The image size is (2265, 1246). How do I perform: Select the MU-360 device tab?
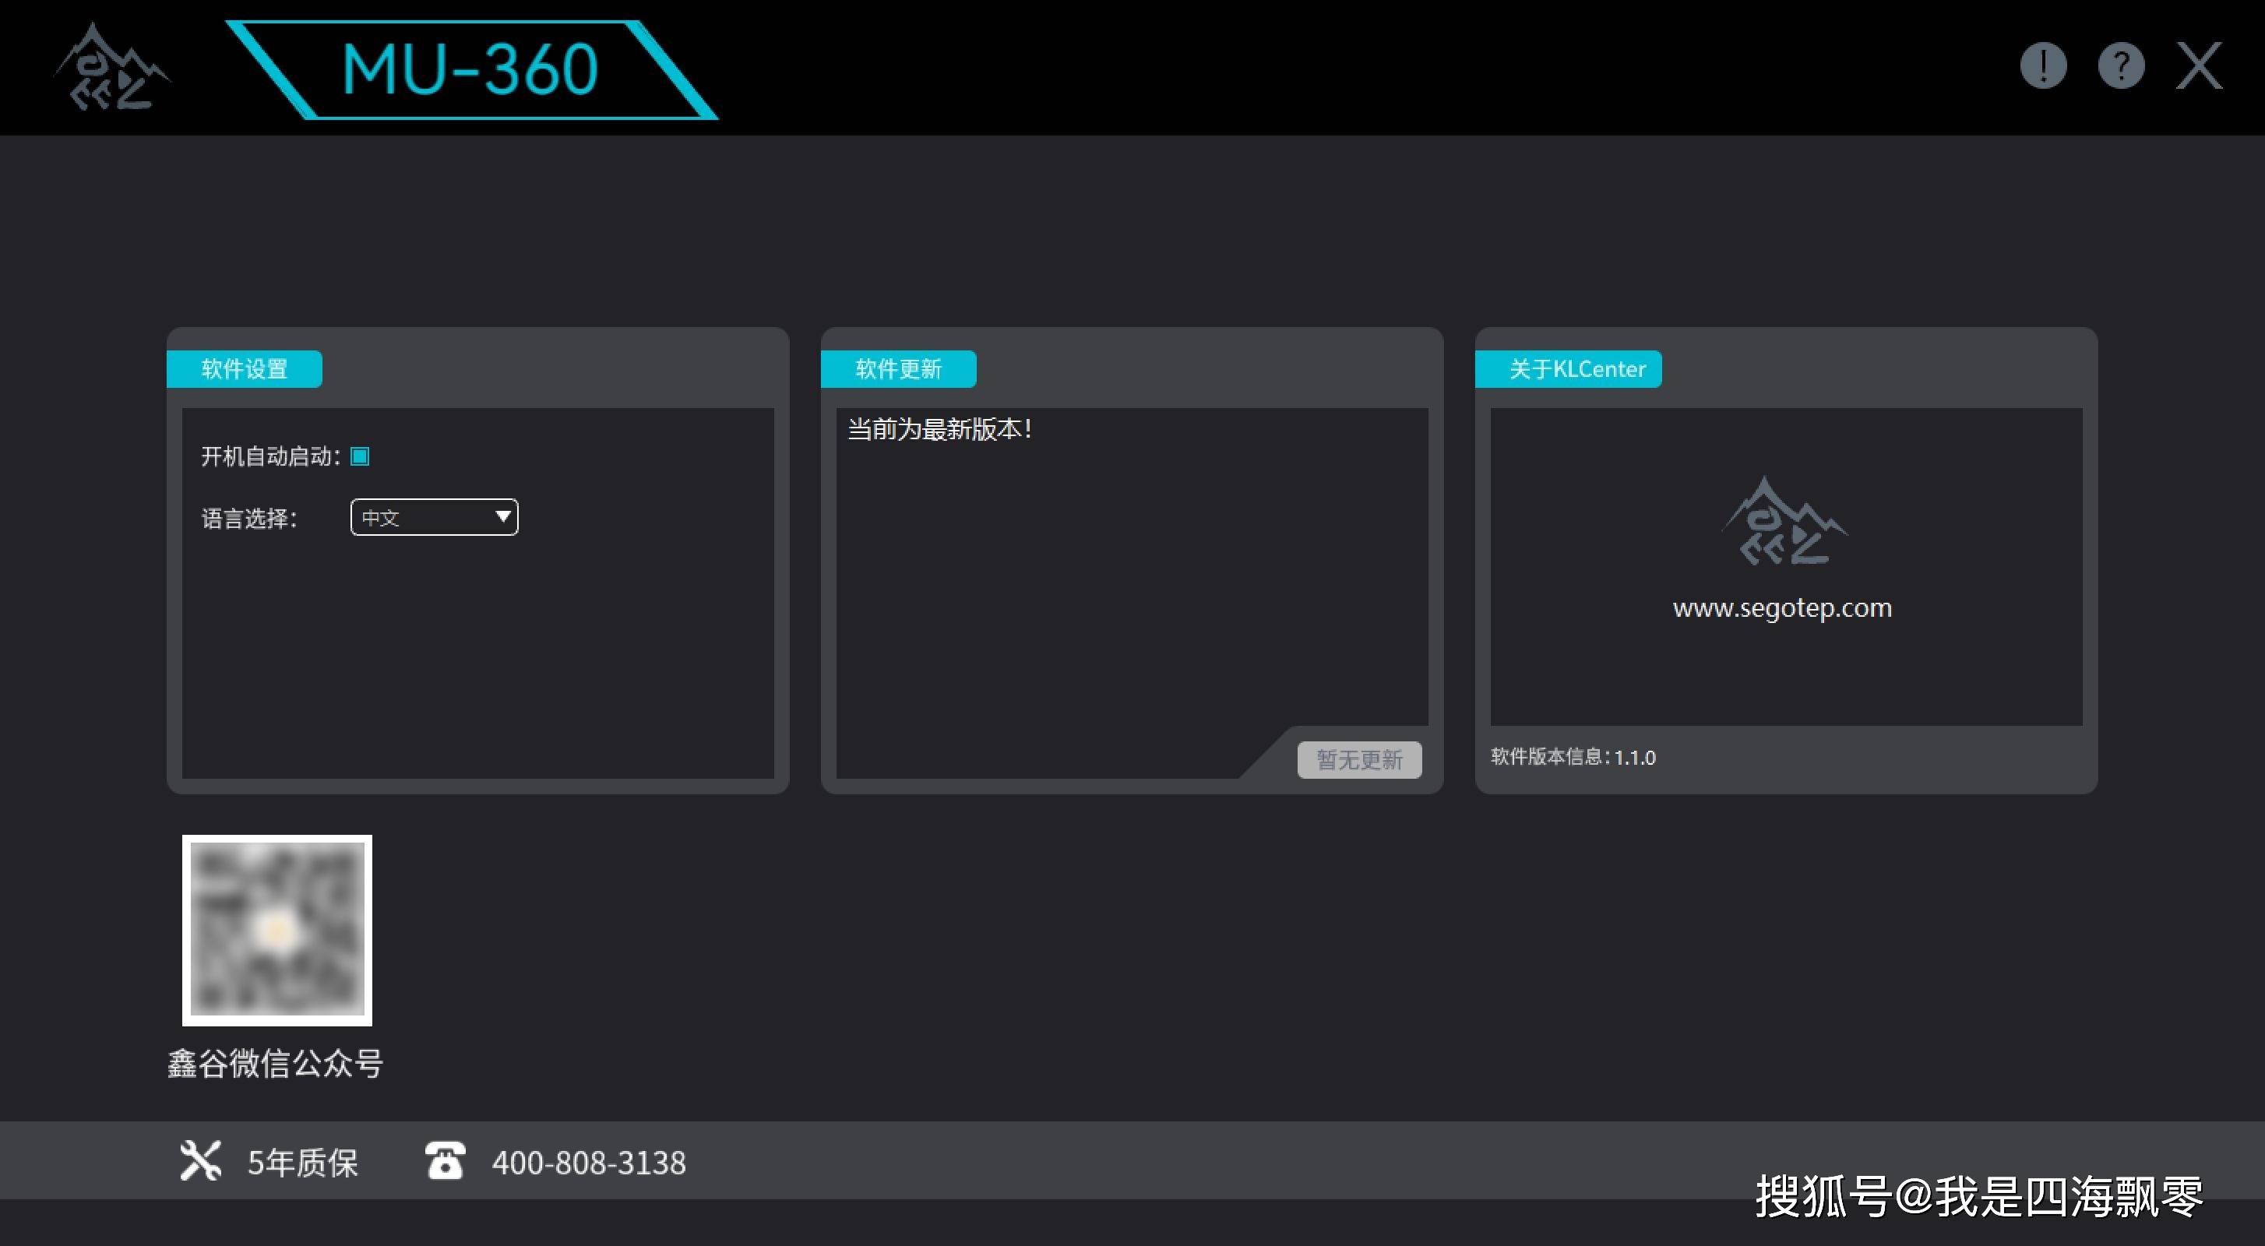click(x=471, y=69)
